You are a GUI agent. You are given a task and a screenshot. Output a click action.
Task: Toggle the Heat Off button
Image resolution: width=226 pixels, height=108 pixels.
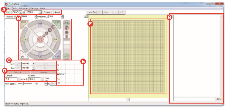coord(18,64)
